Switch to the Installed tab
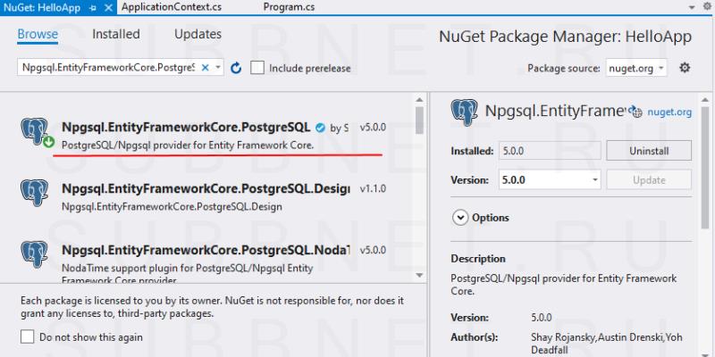 116,35
